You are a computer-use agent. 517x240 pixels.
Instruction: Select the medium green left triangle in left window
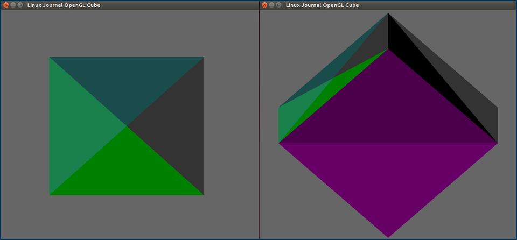[x=75, y=126]
